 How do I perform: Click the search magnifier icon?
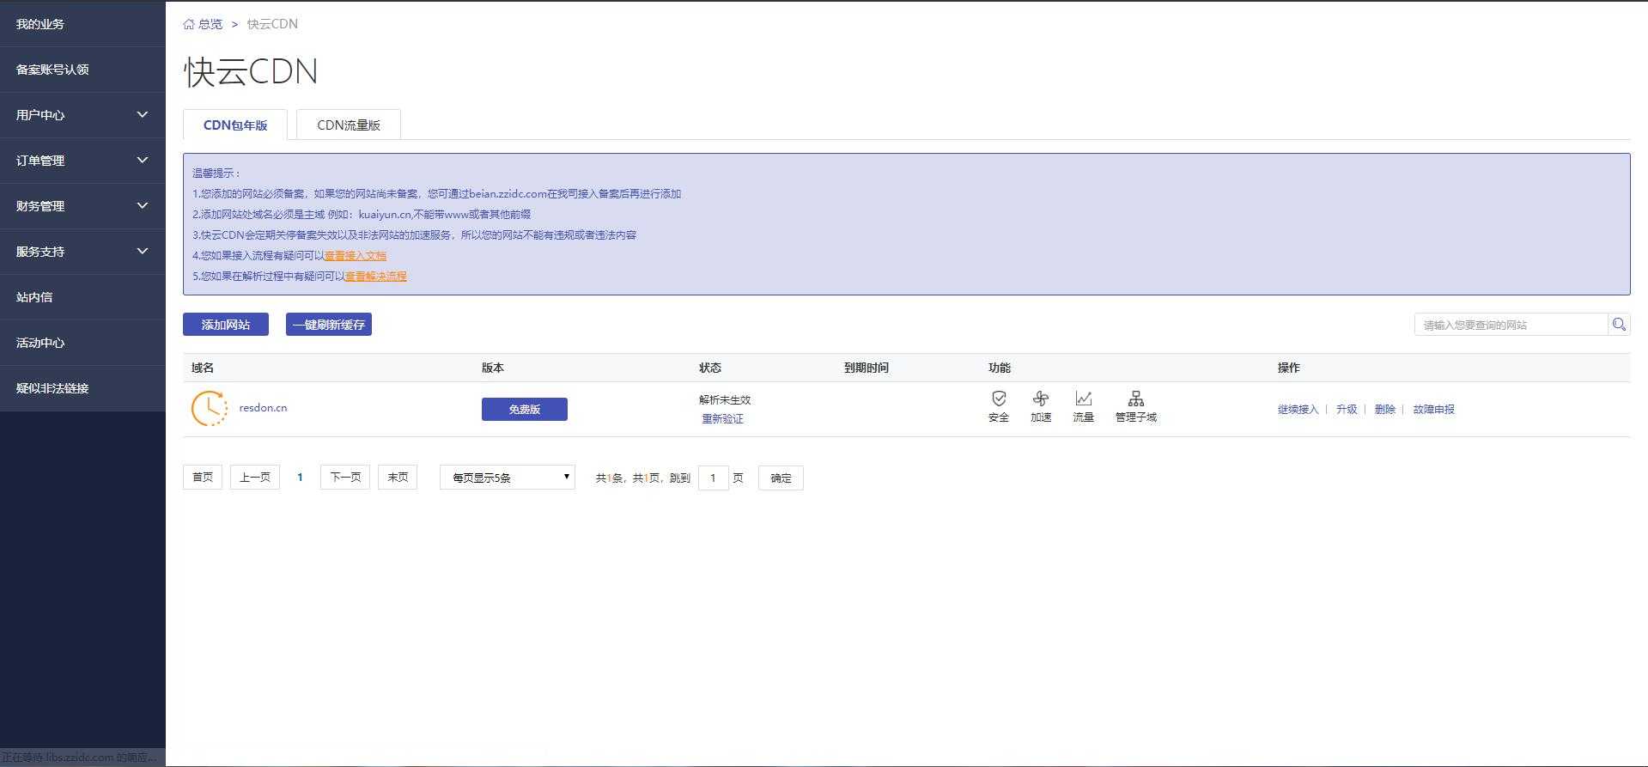(1619, 325)
